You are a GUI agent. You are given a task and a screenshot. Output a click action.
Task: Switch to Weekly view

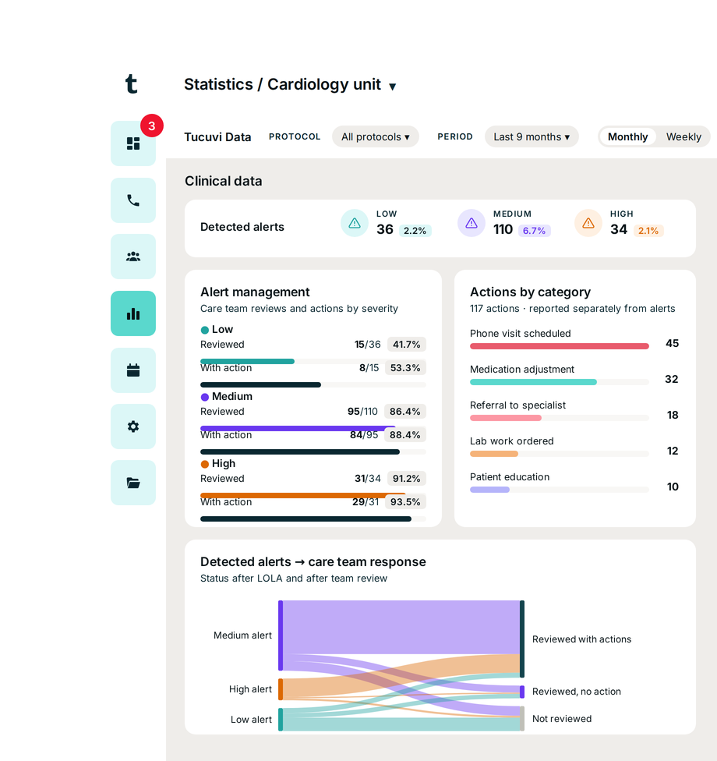coord(683,137)
